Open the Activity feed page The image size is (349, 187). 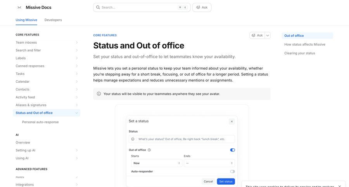point(25,97)
